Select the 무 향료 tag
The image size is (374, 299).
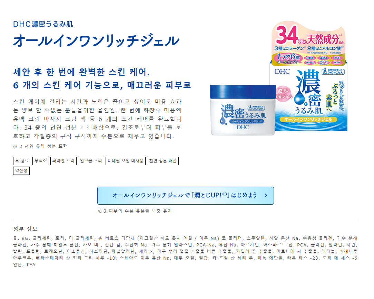click(22, 161)
